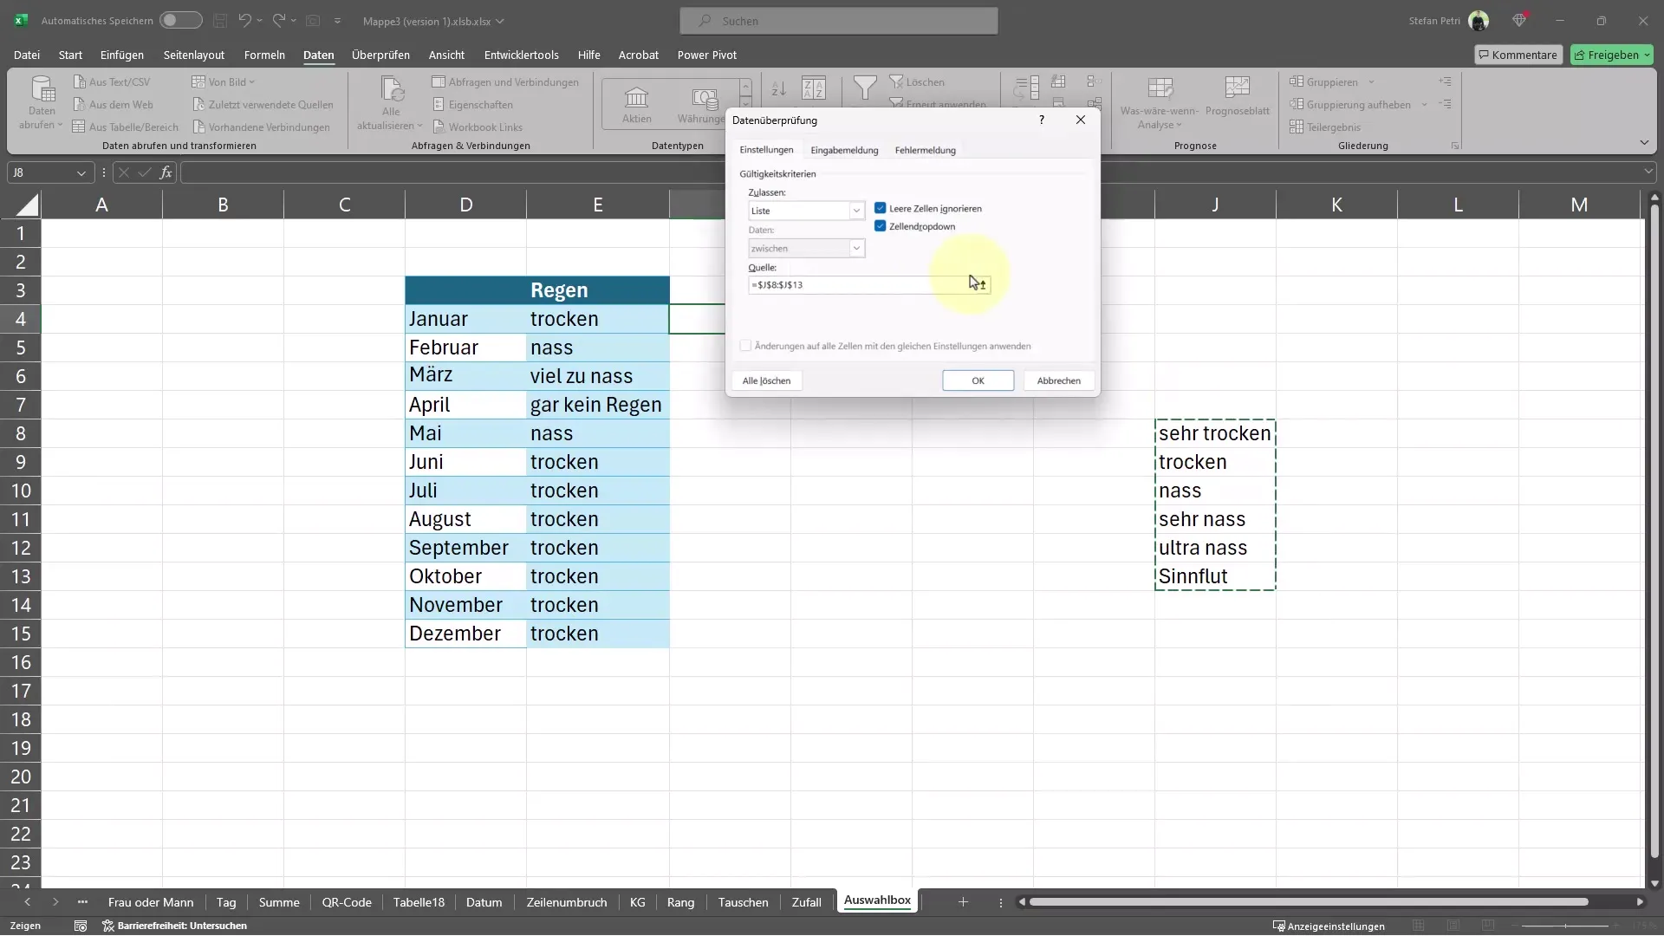The image size is (1664, 936).
Task: Open Was-wäre-wenn-Analyse
Action: coord(1160,104)
